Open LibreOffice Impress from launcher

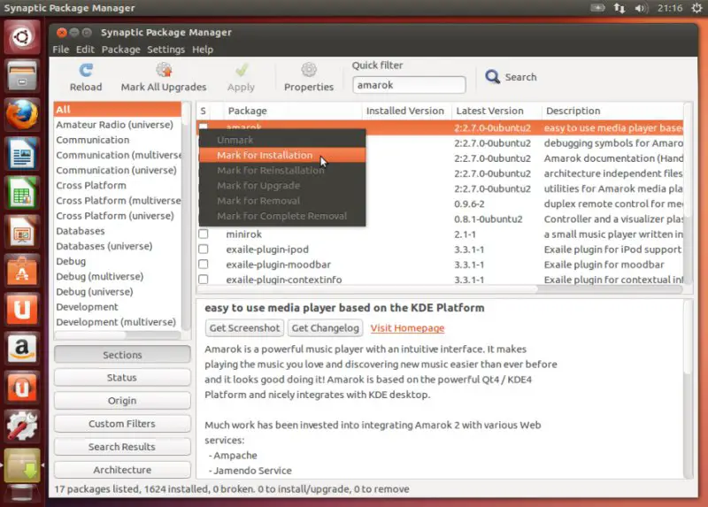click(x=21, y=232)
